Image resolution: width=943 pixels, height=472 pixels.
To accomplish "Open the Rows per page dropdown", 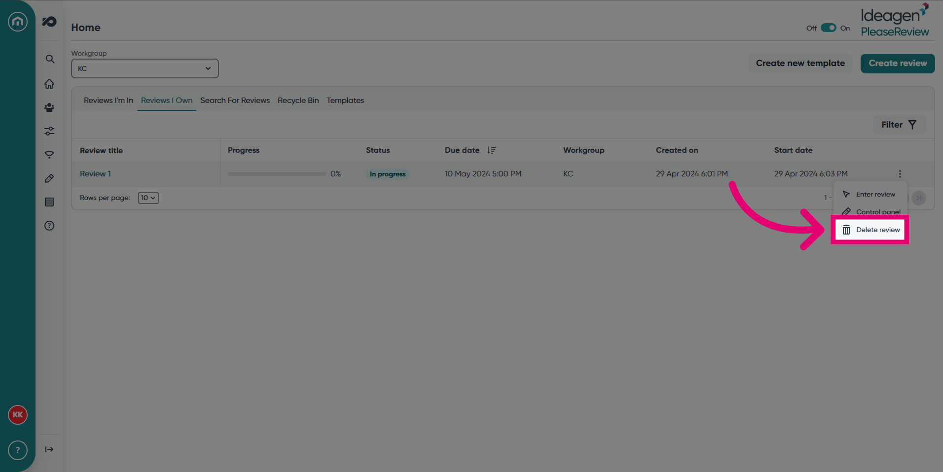I will [x=148, y=198].
